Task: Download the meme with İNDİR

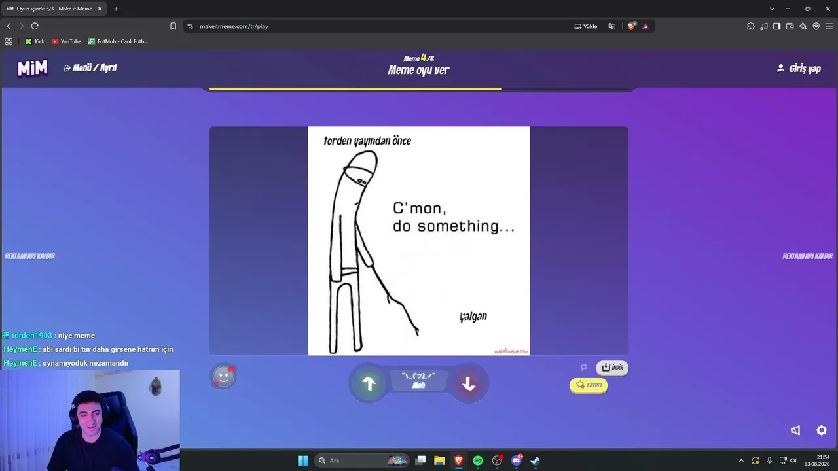Action: [612, 368]
